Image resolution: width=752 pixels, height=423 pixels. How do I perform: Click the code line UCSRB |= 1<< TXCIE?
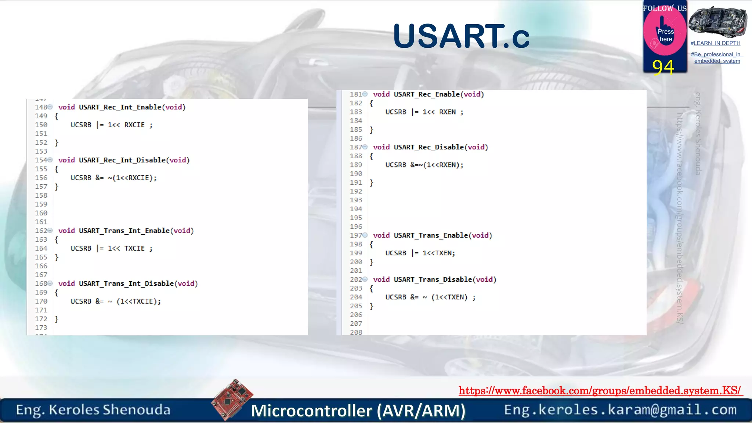point(112,248)
